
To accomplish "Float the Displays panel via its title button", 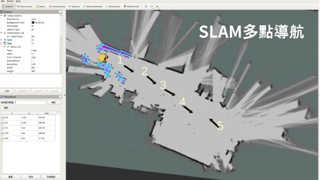I will pos(60,12).
